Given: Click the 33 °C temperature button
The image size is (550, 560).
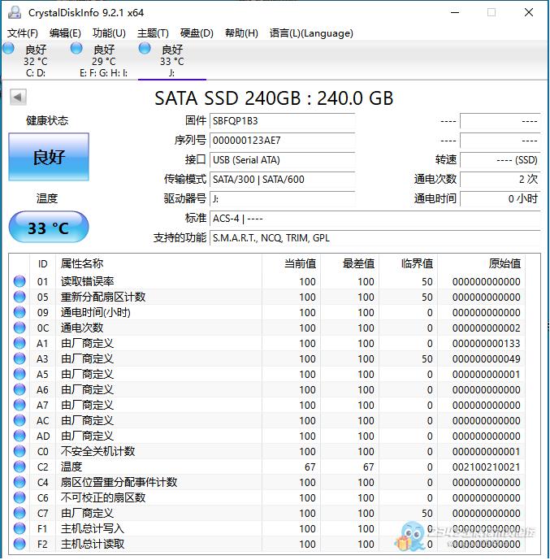Looking at the screenshot, I should click(x=49, y=227).
